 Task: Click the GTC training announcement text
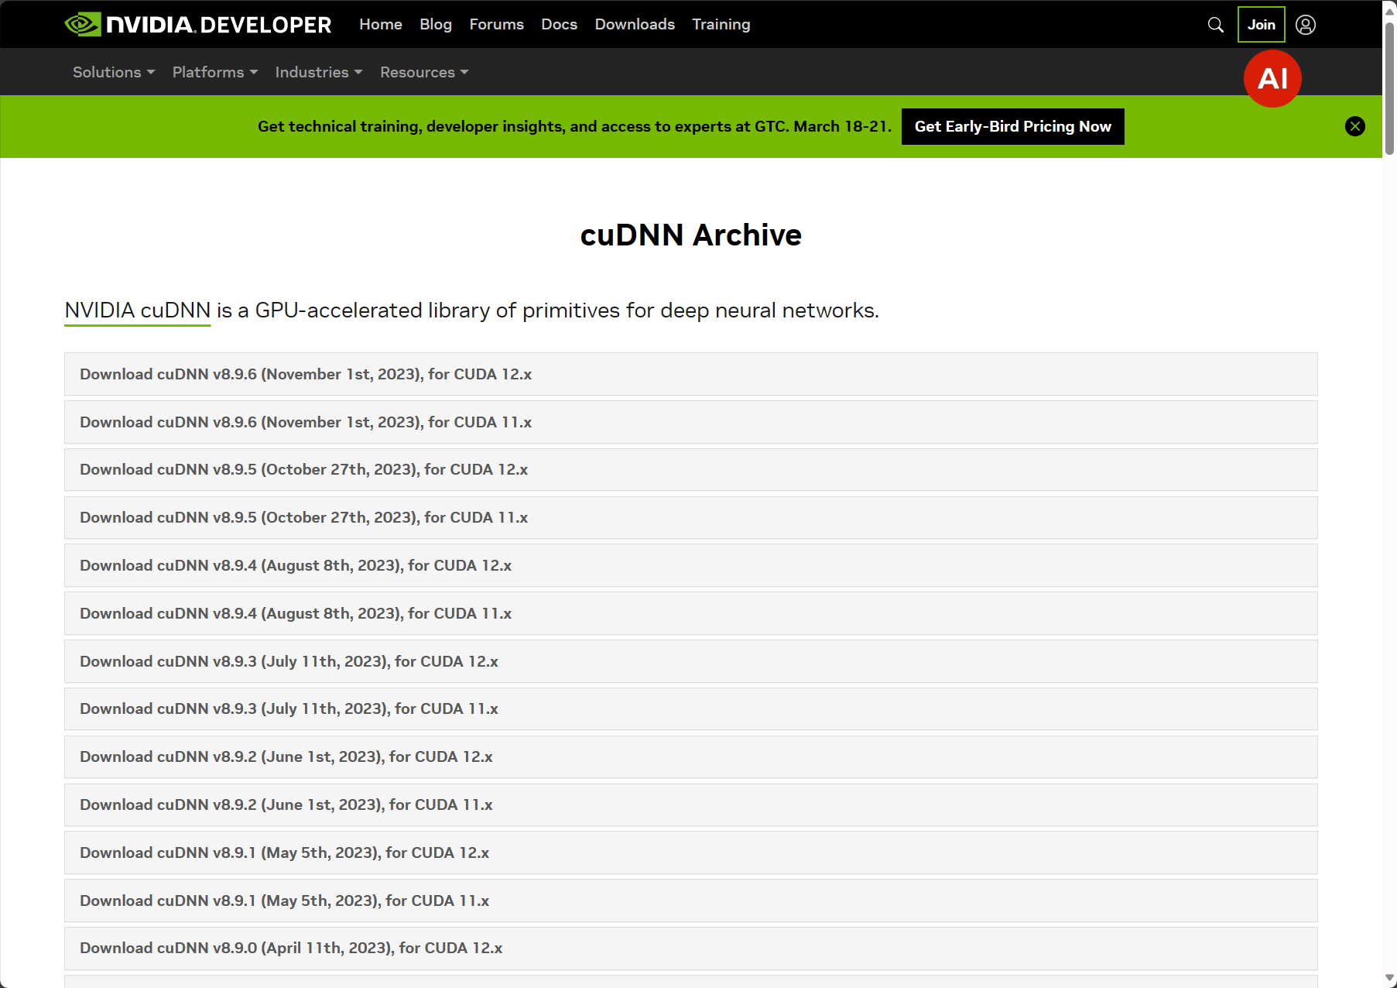pos(574,126)
